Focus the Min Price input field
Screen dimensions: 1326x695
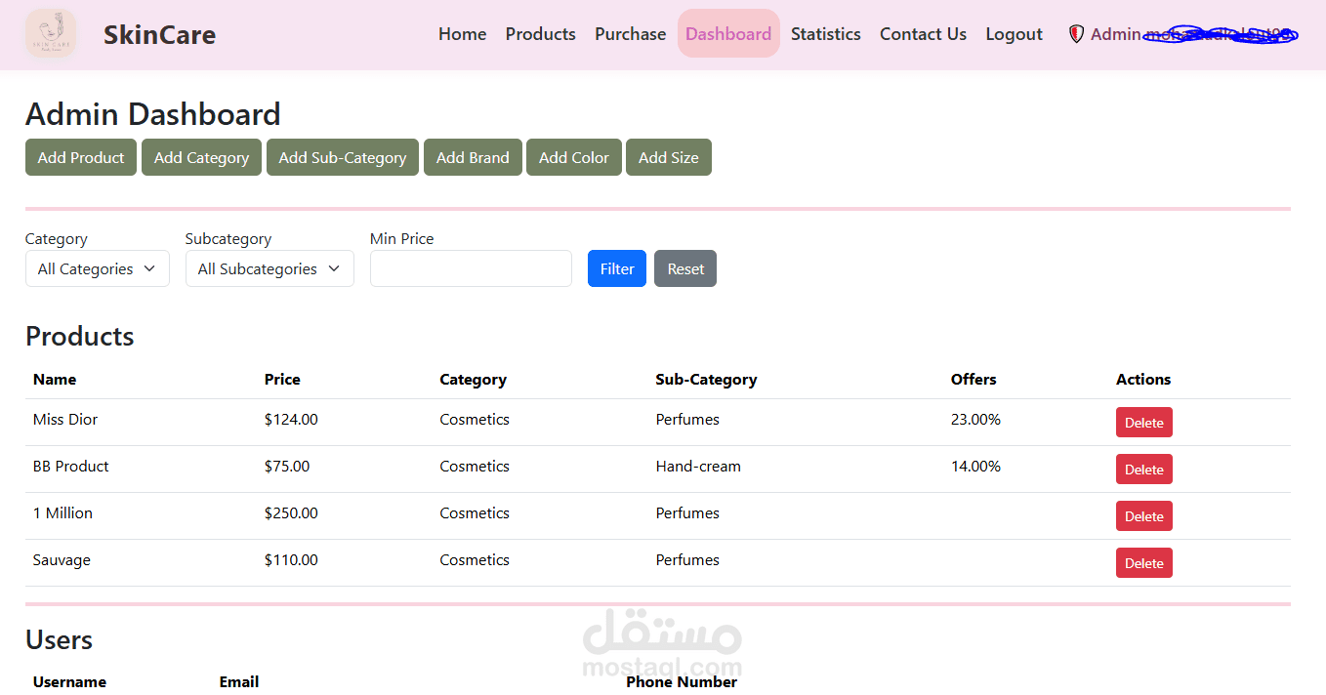click(x=471, y=269)
